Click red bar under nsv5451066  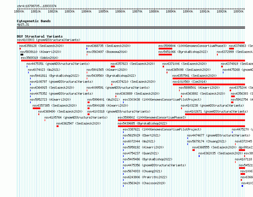tap(165, 55)
